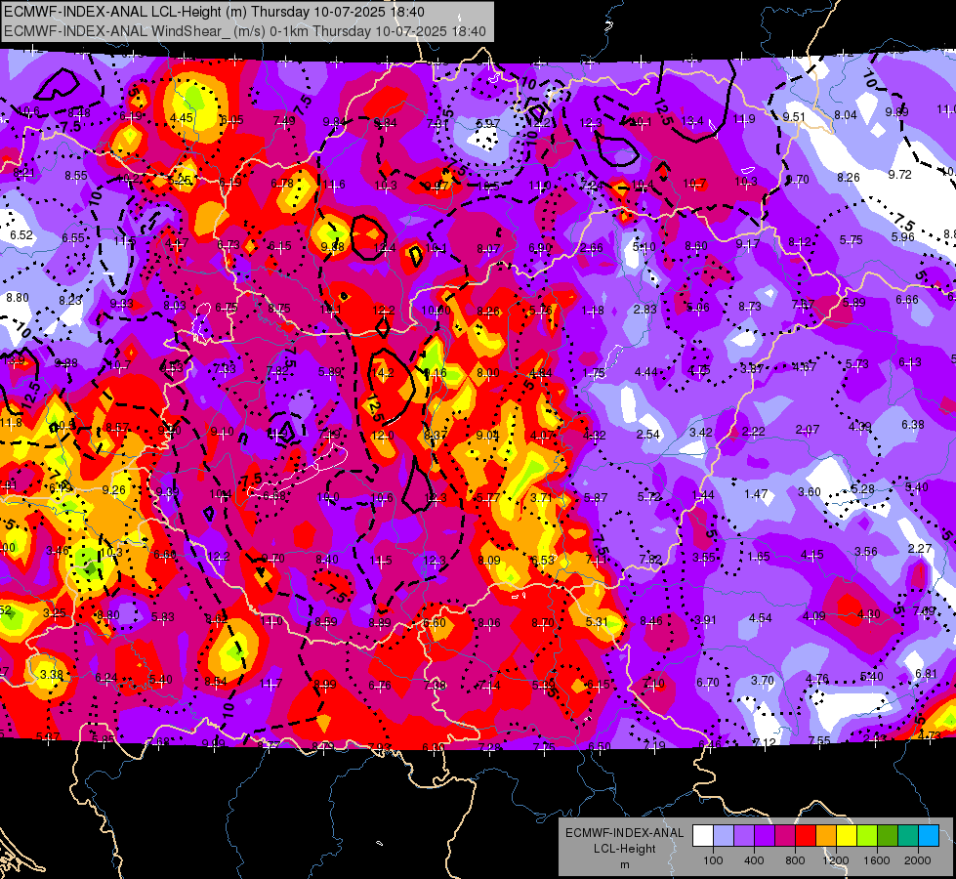956x879 pixels.
Task: Click the wind shear value 4.54
Action: point(761,618)
